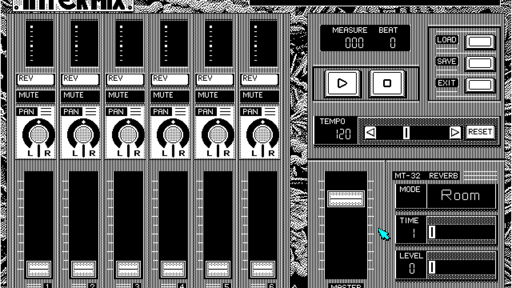Click the tempo slider handle
Image resolution: width=512 pixels, height=288 pixels.
[x=406, y=133]
